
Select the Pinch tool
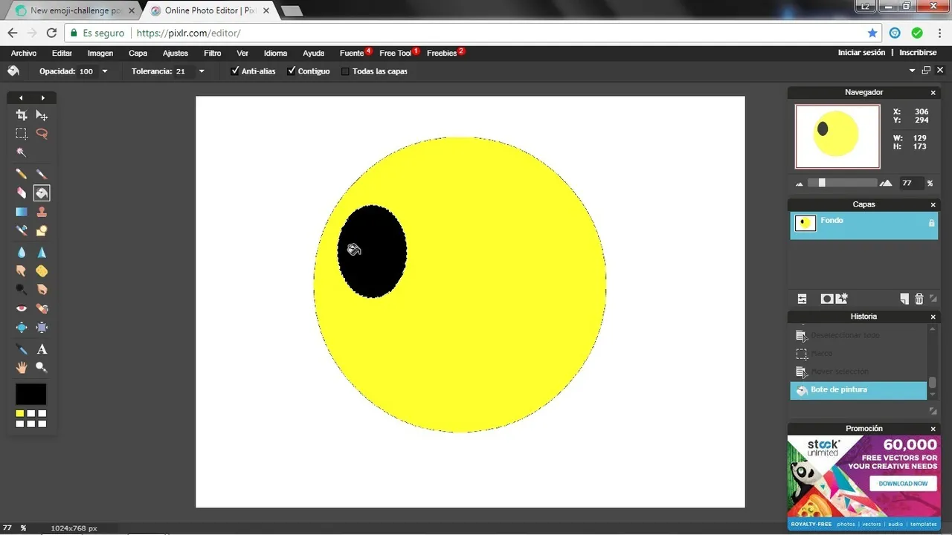42,327
